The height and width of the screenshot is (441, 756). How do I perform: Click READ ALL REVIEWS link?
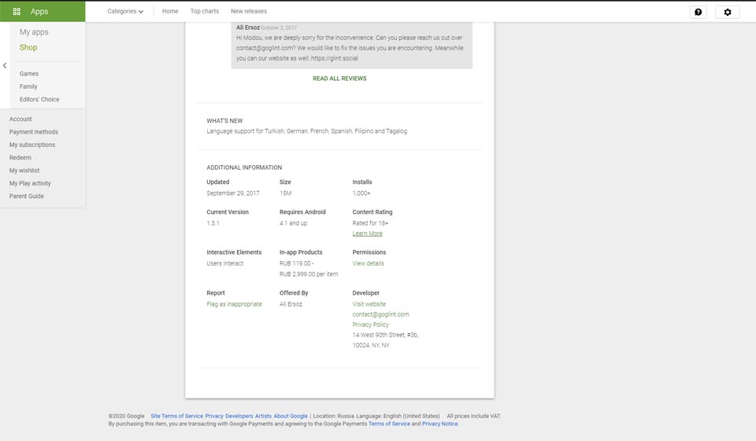pyautogui.click(x=339, y=79)
